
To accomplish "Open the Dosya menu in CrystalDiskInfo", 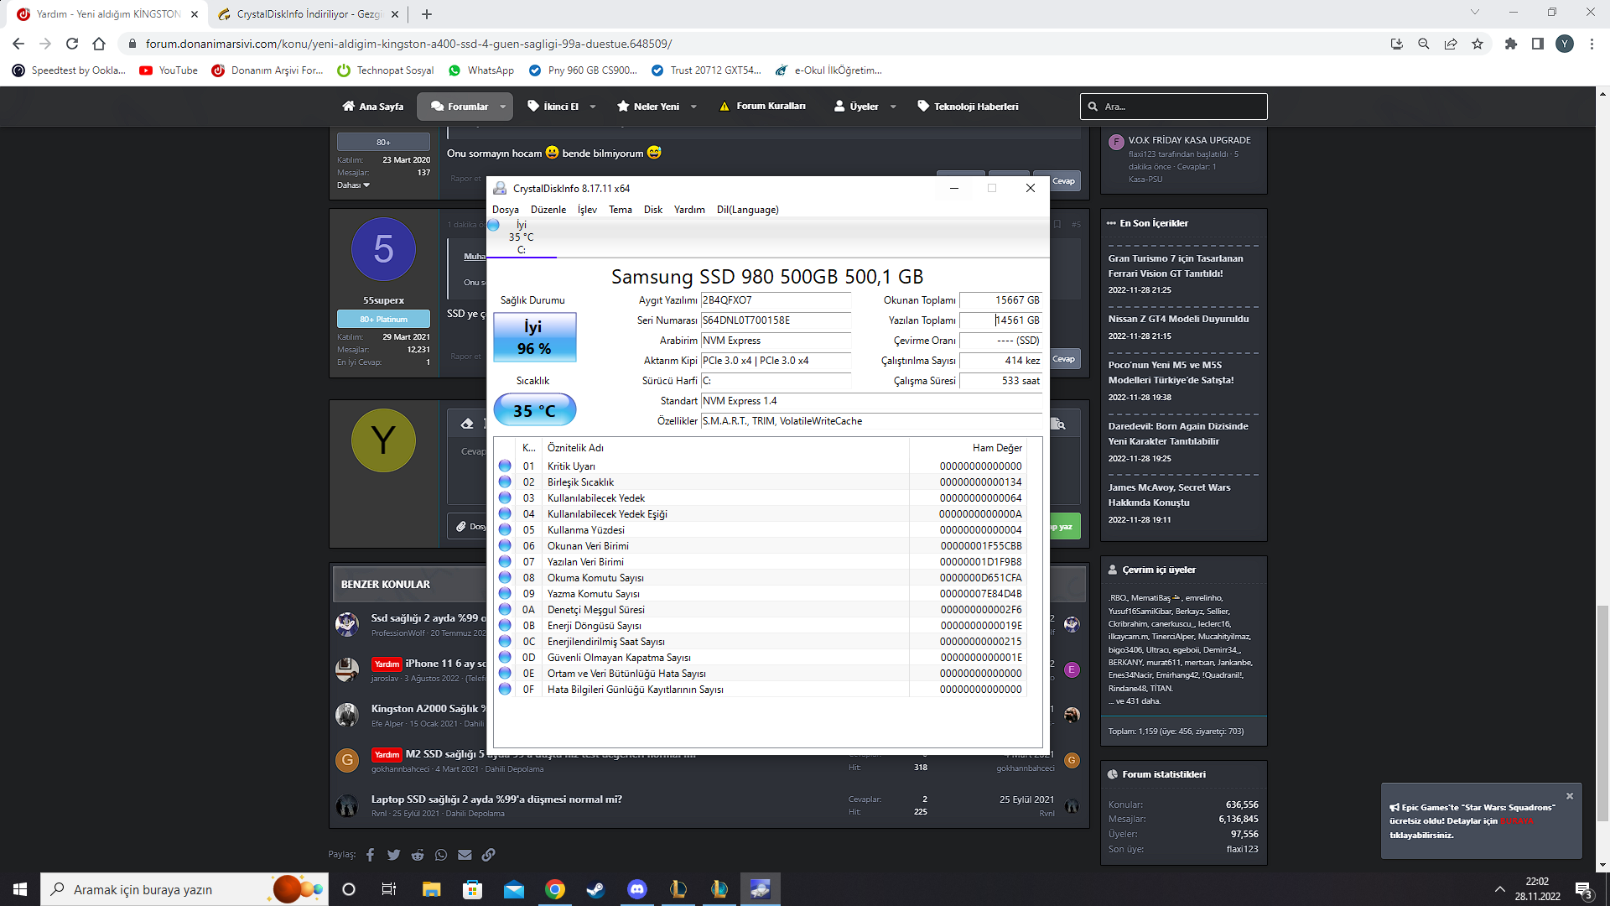I will point(505,210).
